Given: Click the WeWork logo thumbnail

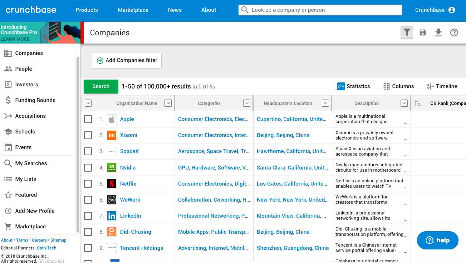Looking at the screenshot, I should (112, 200).
